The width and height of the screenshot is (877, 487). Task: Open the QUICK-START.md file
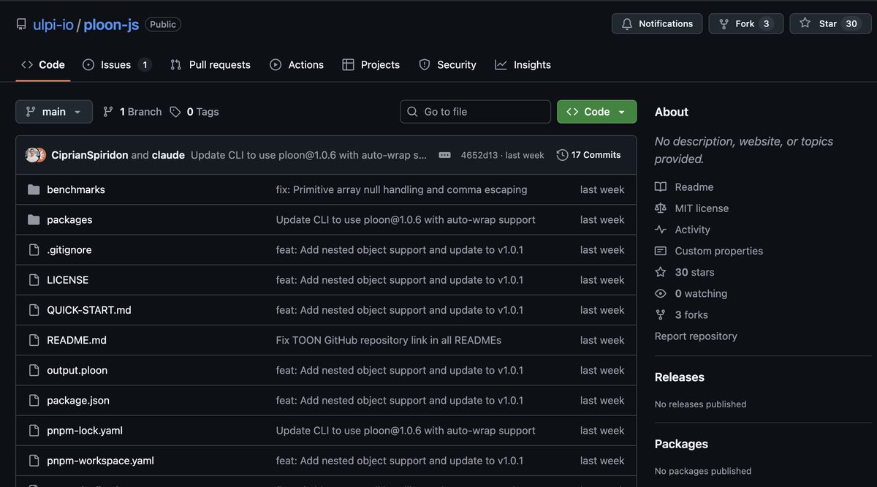tap(89, 310)
